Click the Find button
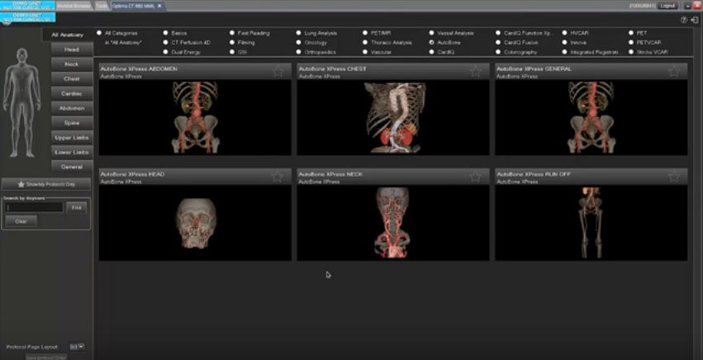 76,207
